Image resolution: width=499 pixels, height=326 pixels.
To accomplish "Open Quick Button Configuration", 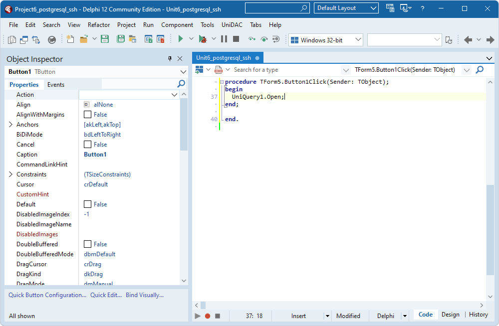I will pos(46,295).
